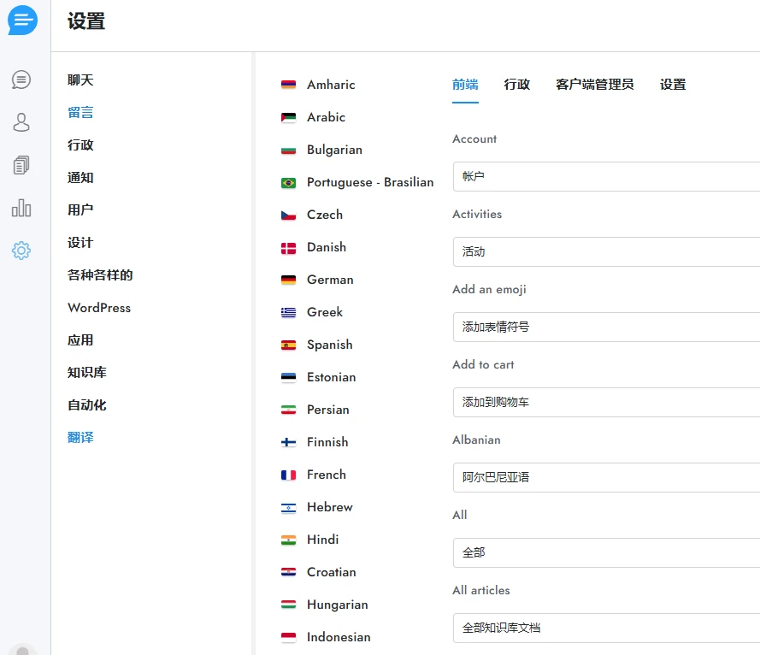The width and height of the screenshot is (760, 655).
Task: Switch to the 行政 tab
Action: click(x=516, y=85)
